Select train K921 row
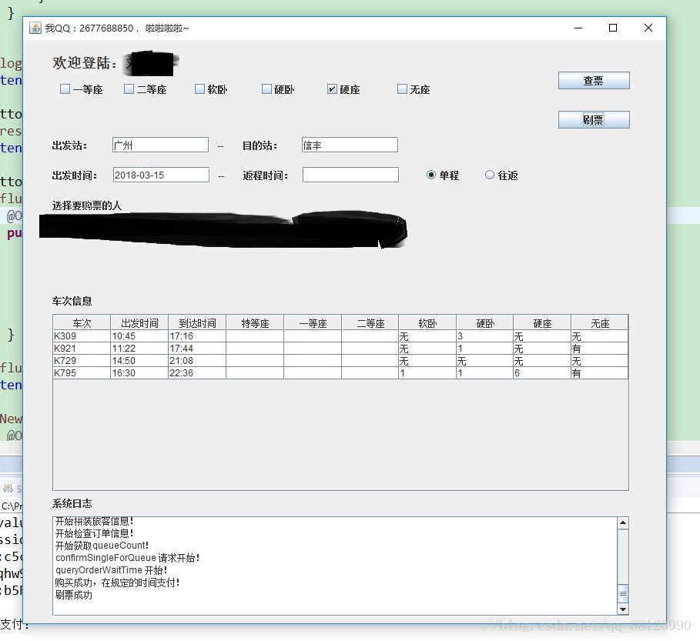This screenshot has height=641, width=700. 340,349
